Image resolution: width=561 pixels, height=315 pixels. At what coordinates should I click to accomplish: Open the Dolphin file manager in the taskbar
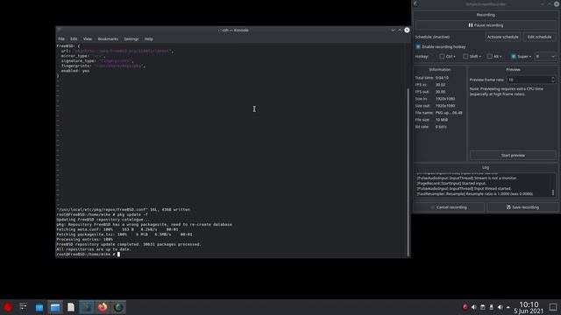55,307
